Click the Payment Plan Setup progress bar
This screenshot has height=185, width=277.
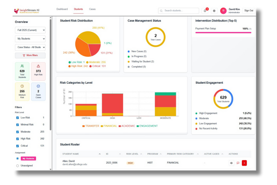(223, 32)
